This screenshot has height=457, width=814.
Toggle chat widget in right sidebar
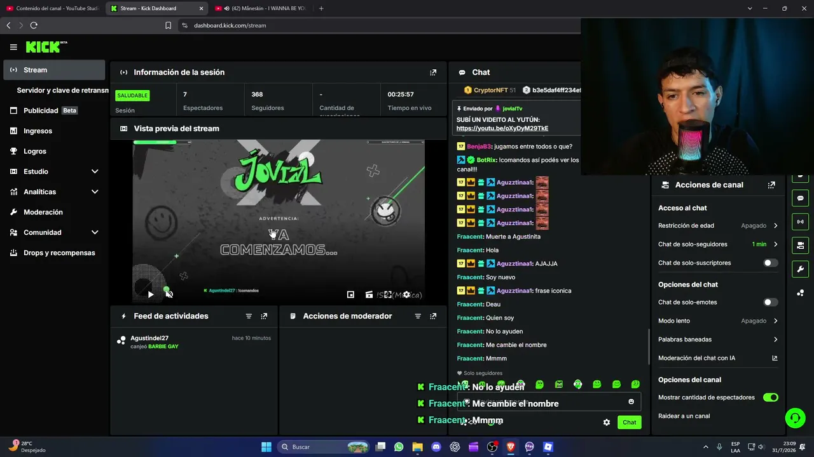[x=800, y=198]
